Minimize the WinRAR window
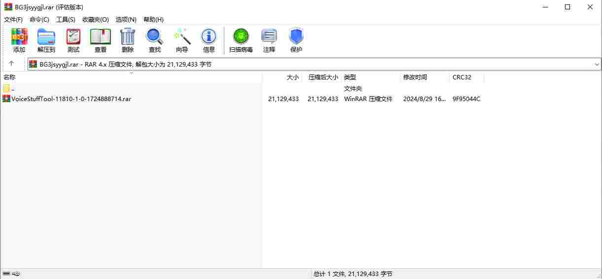The height and width of the screenshot is (279, 602). click(x=545, y=7)
